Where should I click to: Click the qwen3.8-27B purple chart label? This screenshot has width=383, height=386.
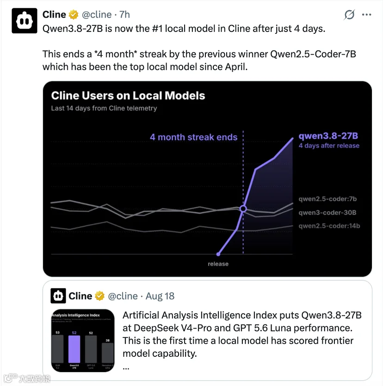pos(328,136)
